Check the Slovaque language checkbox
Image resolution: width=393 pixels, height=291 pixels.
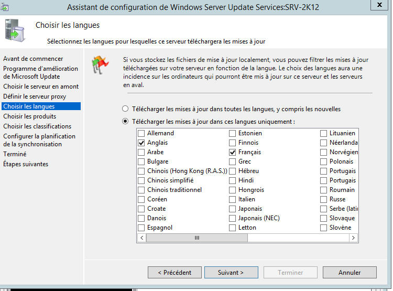tap(324, 218)
